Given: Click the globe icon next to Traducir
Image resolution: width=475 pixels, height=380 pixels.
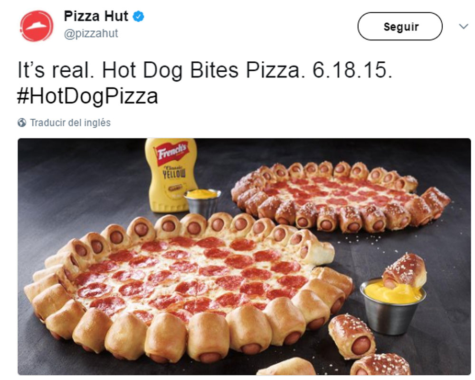Looking at the screenshot, I should pos(22,123).
